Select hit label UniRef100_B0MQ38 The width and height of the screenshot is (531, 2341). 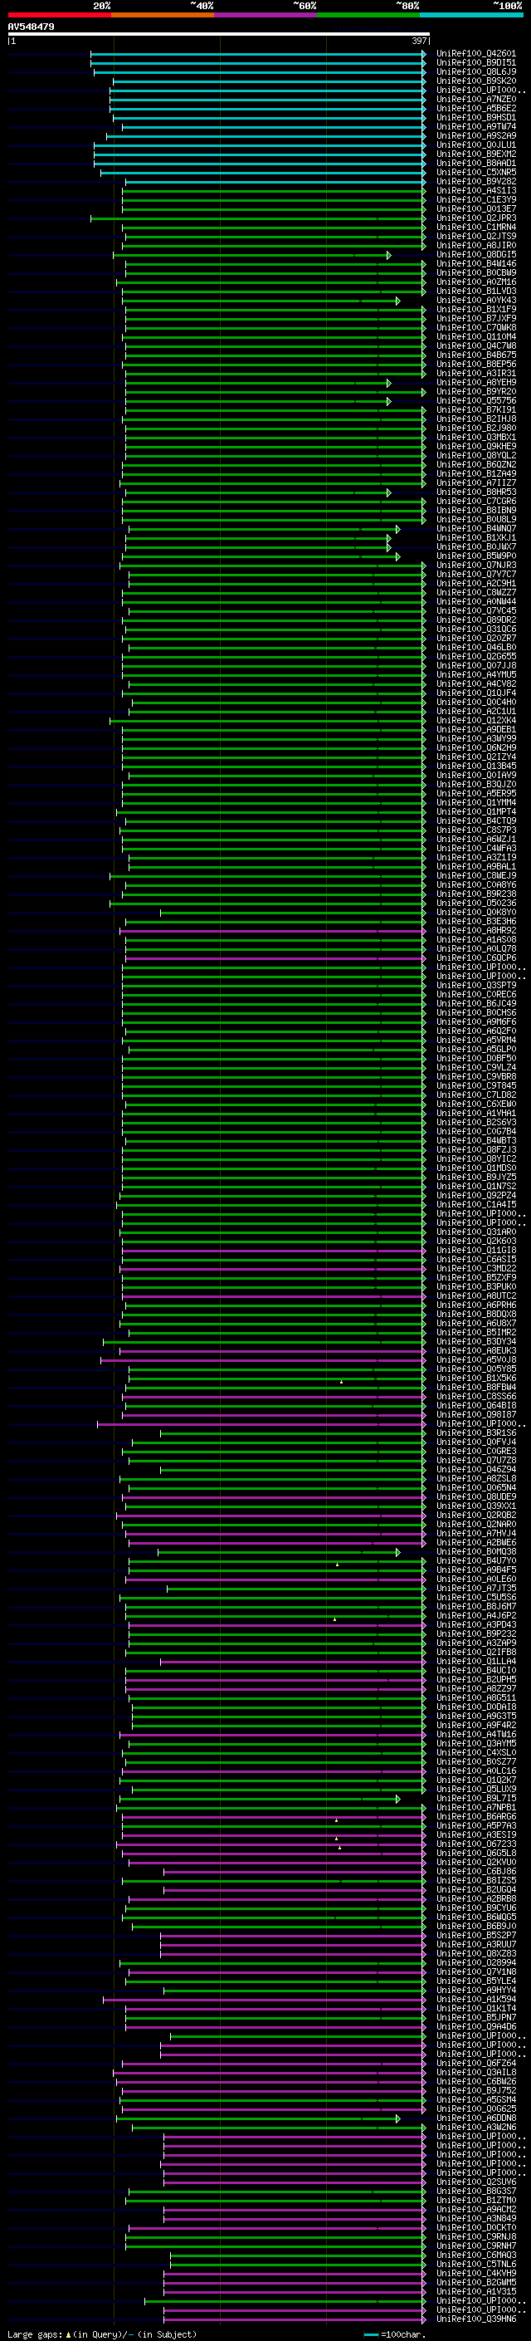point(476,1551)
